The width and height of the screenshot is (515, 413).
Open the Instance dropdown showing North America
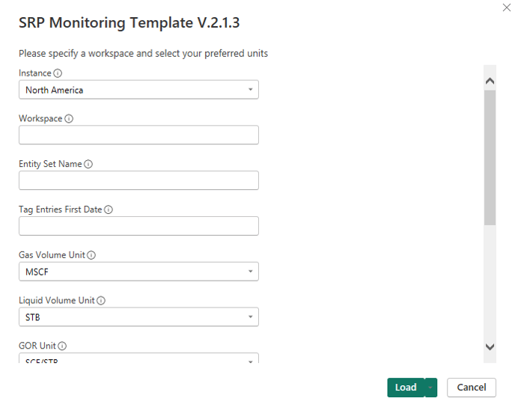(x=138, y=90)
